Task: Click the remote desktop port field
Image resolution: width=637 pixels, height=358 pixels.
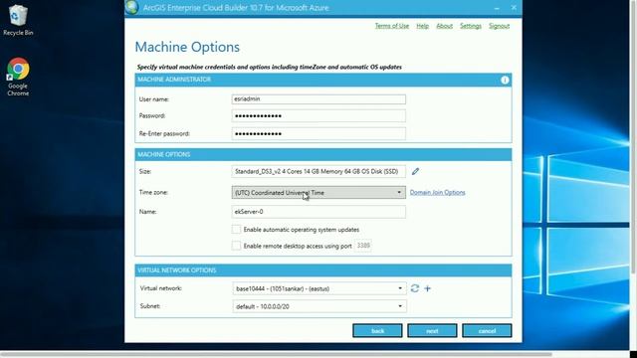Action: coord(362,246)
